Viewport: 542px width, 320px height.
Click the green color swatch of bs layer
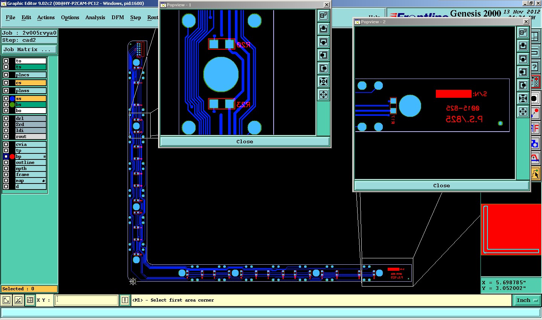click(12, 105)
